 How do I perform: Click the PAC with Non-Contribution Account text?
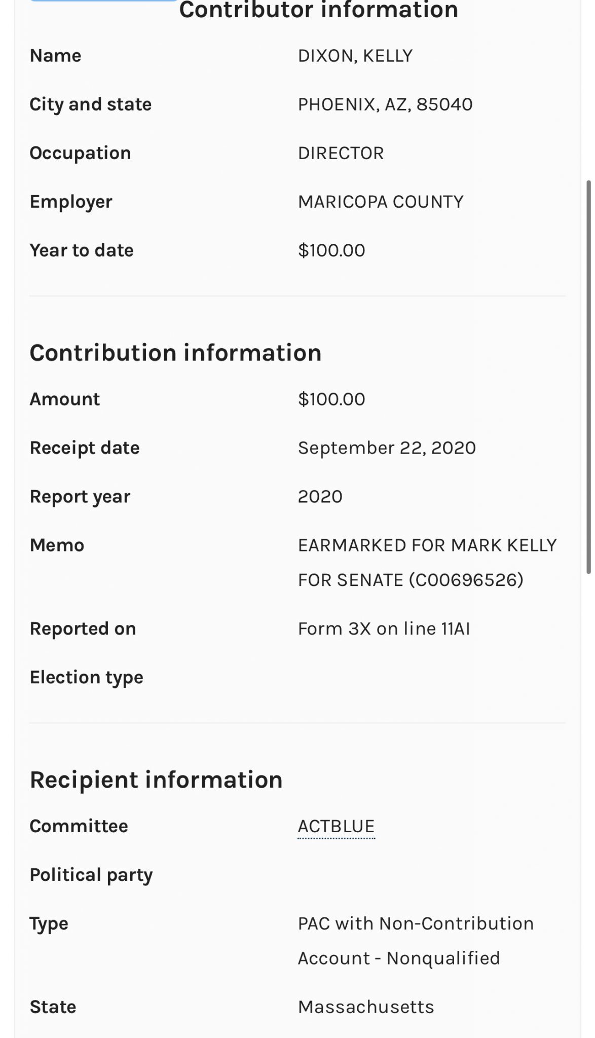tap(416, 924)
